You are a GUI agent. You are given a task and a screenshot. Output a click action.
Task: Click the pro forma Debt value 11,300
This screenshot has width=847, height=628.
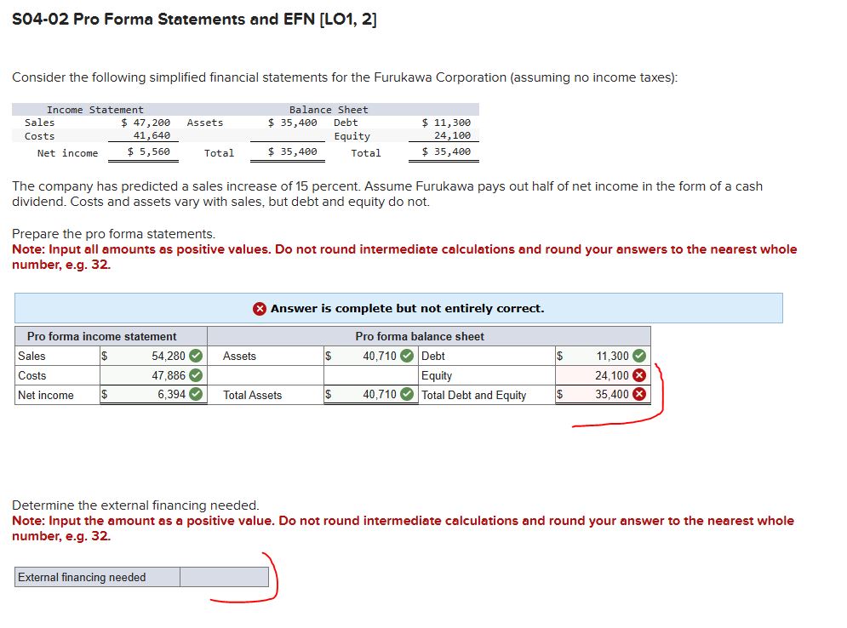tap(613, 356)
